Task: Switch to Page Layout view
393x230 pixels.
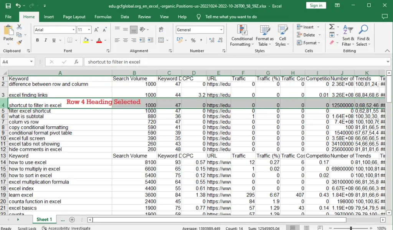Action: click(x=307, y=227)
